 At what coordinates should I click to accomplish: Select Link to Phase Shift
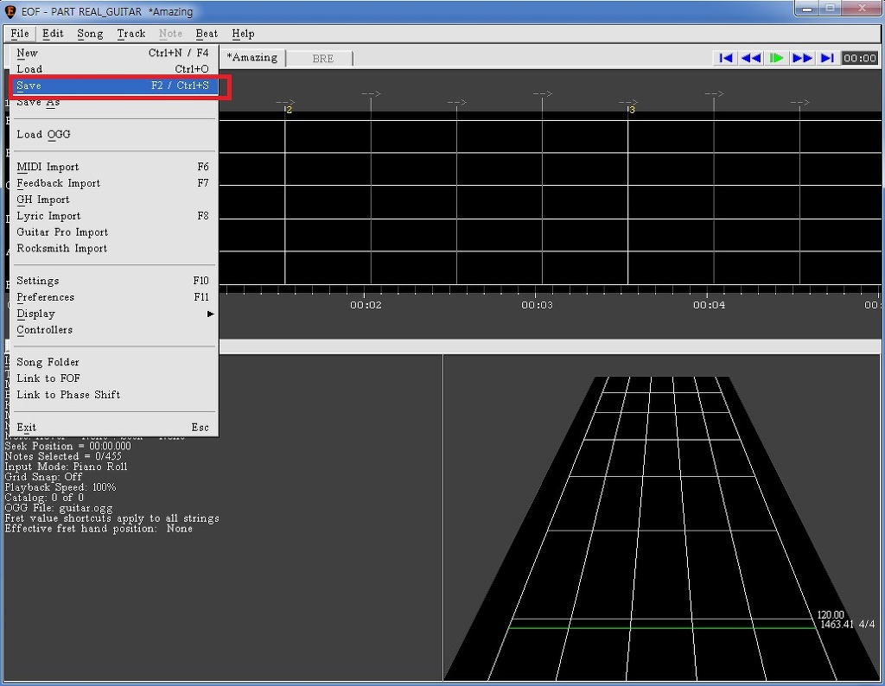(68, 395)
